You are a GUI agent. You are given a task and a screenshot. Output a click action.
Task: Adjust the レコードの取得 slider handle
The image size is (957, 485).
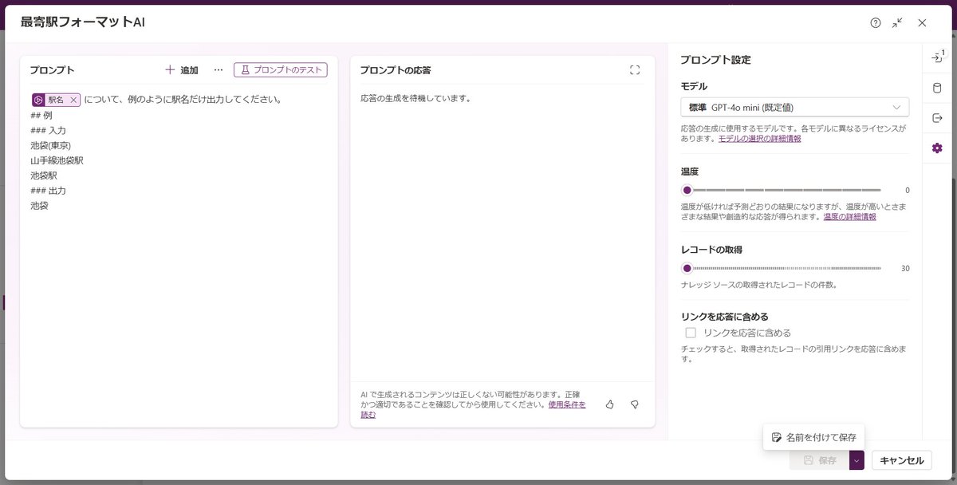point(687,268)
